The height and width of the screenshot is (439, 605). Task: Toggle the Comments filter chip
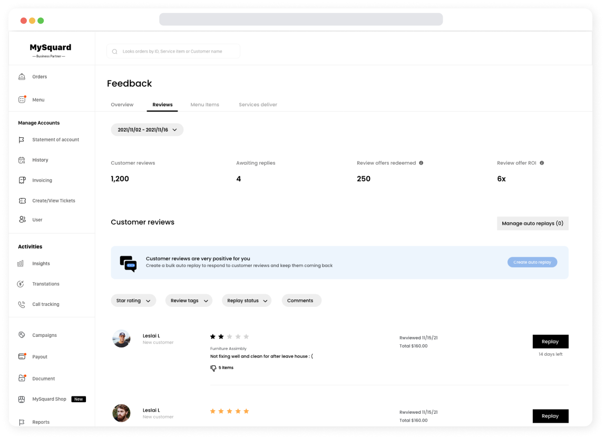pos(301,301)
